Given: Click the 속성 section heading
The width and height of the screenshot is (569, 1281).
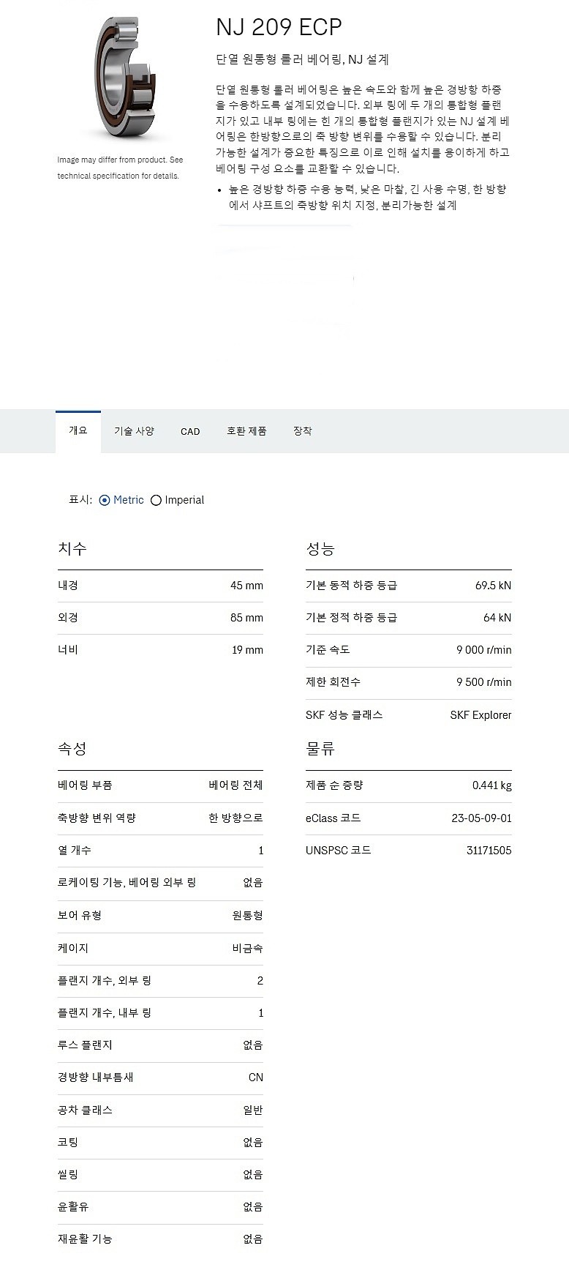Looking at the screenshot, I should pos(72,749).
